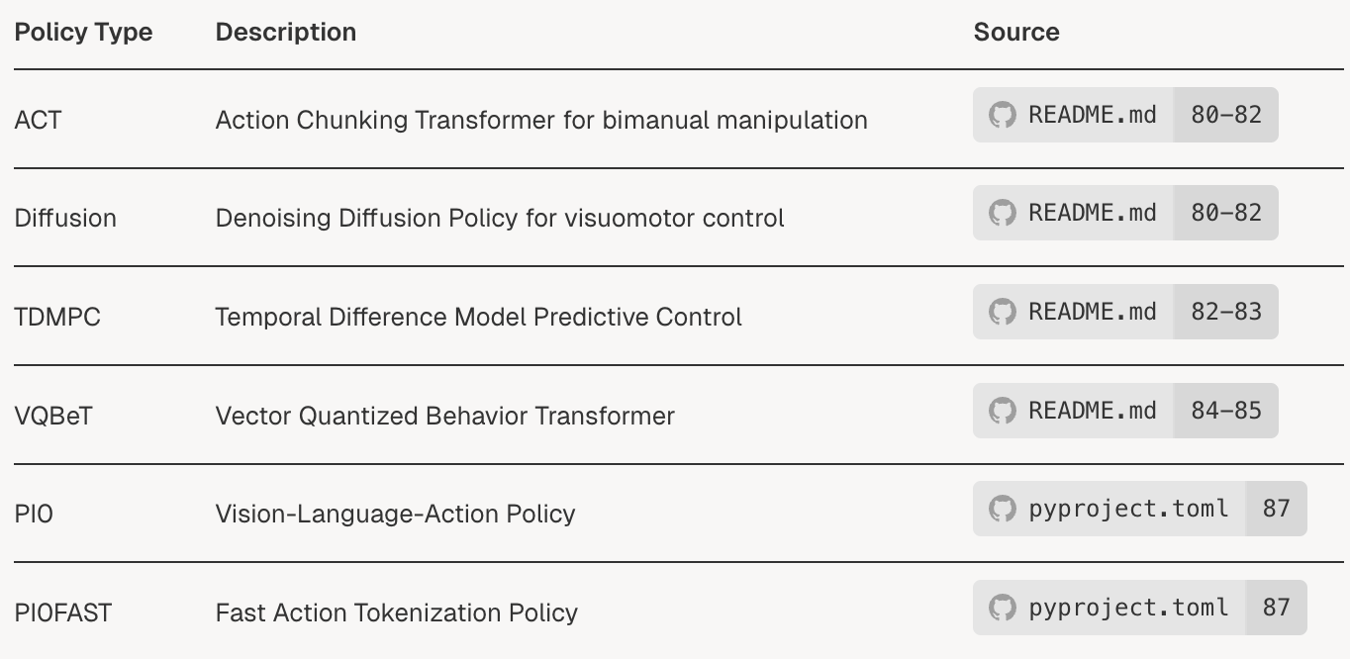Open README.md link for TDMPC policy
This screenshot has width=1350, height=659.
point(1093,312)
